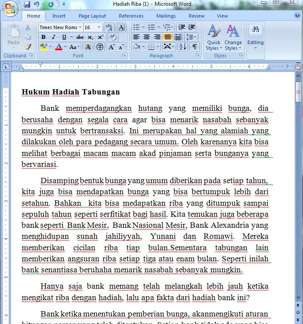Viewport: 303px width, 324px height.
Task: Open the References tab
Action: 131,16
